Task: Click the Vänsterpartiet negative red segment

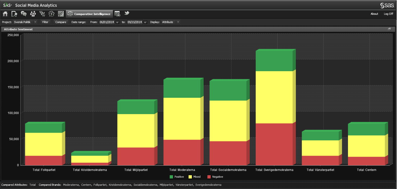Action: (x=320, y=160)
